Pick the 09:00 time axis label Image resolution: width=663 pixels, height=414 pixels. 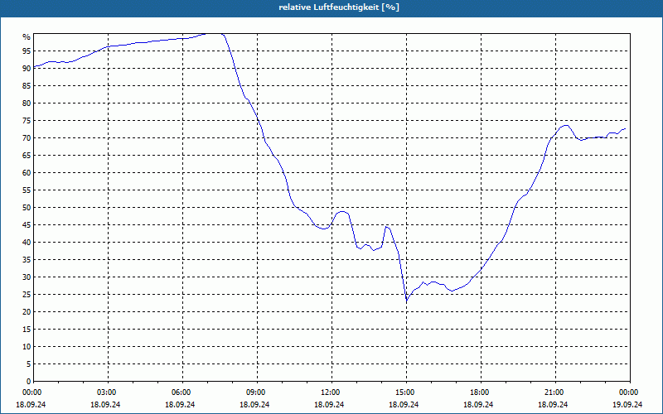(257, 392)
